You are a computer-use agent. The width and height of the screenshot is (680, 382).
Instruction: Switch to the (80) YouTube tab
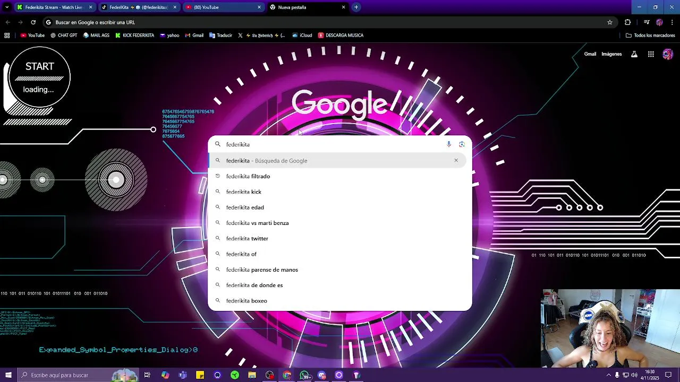point(224,7)
